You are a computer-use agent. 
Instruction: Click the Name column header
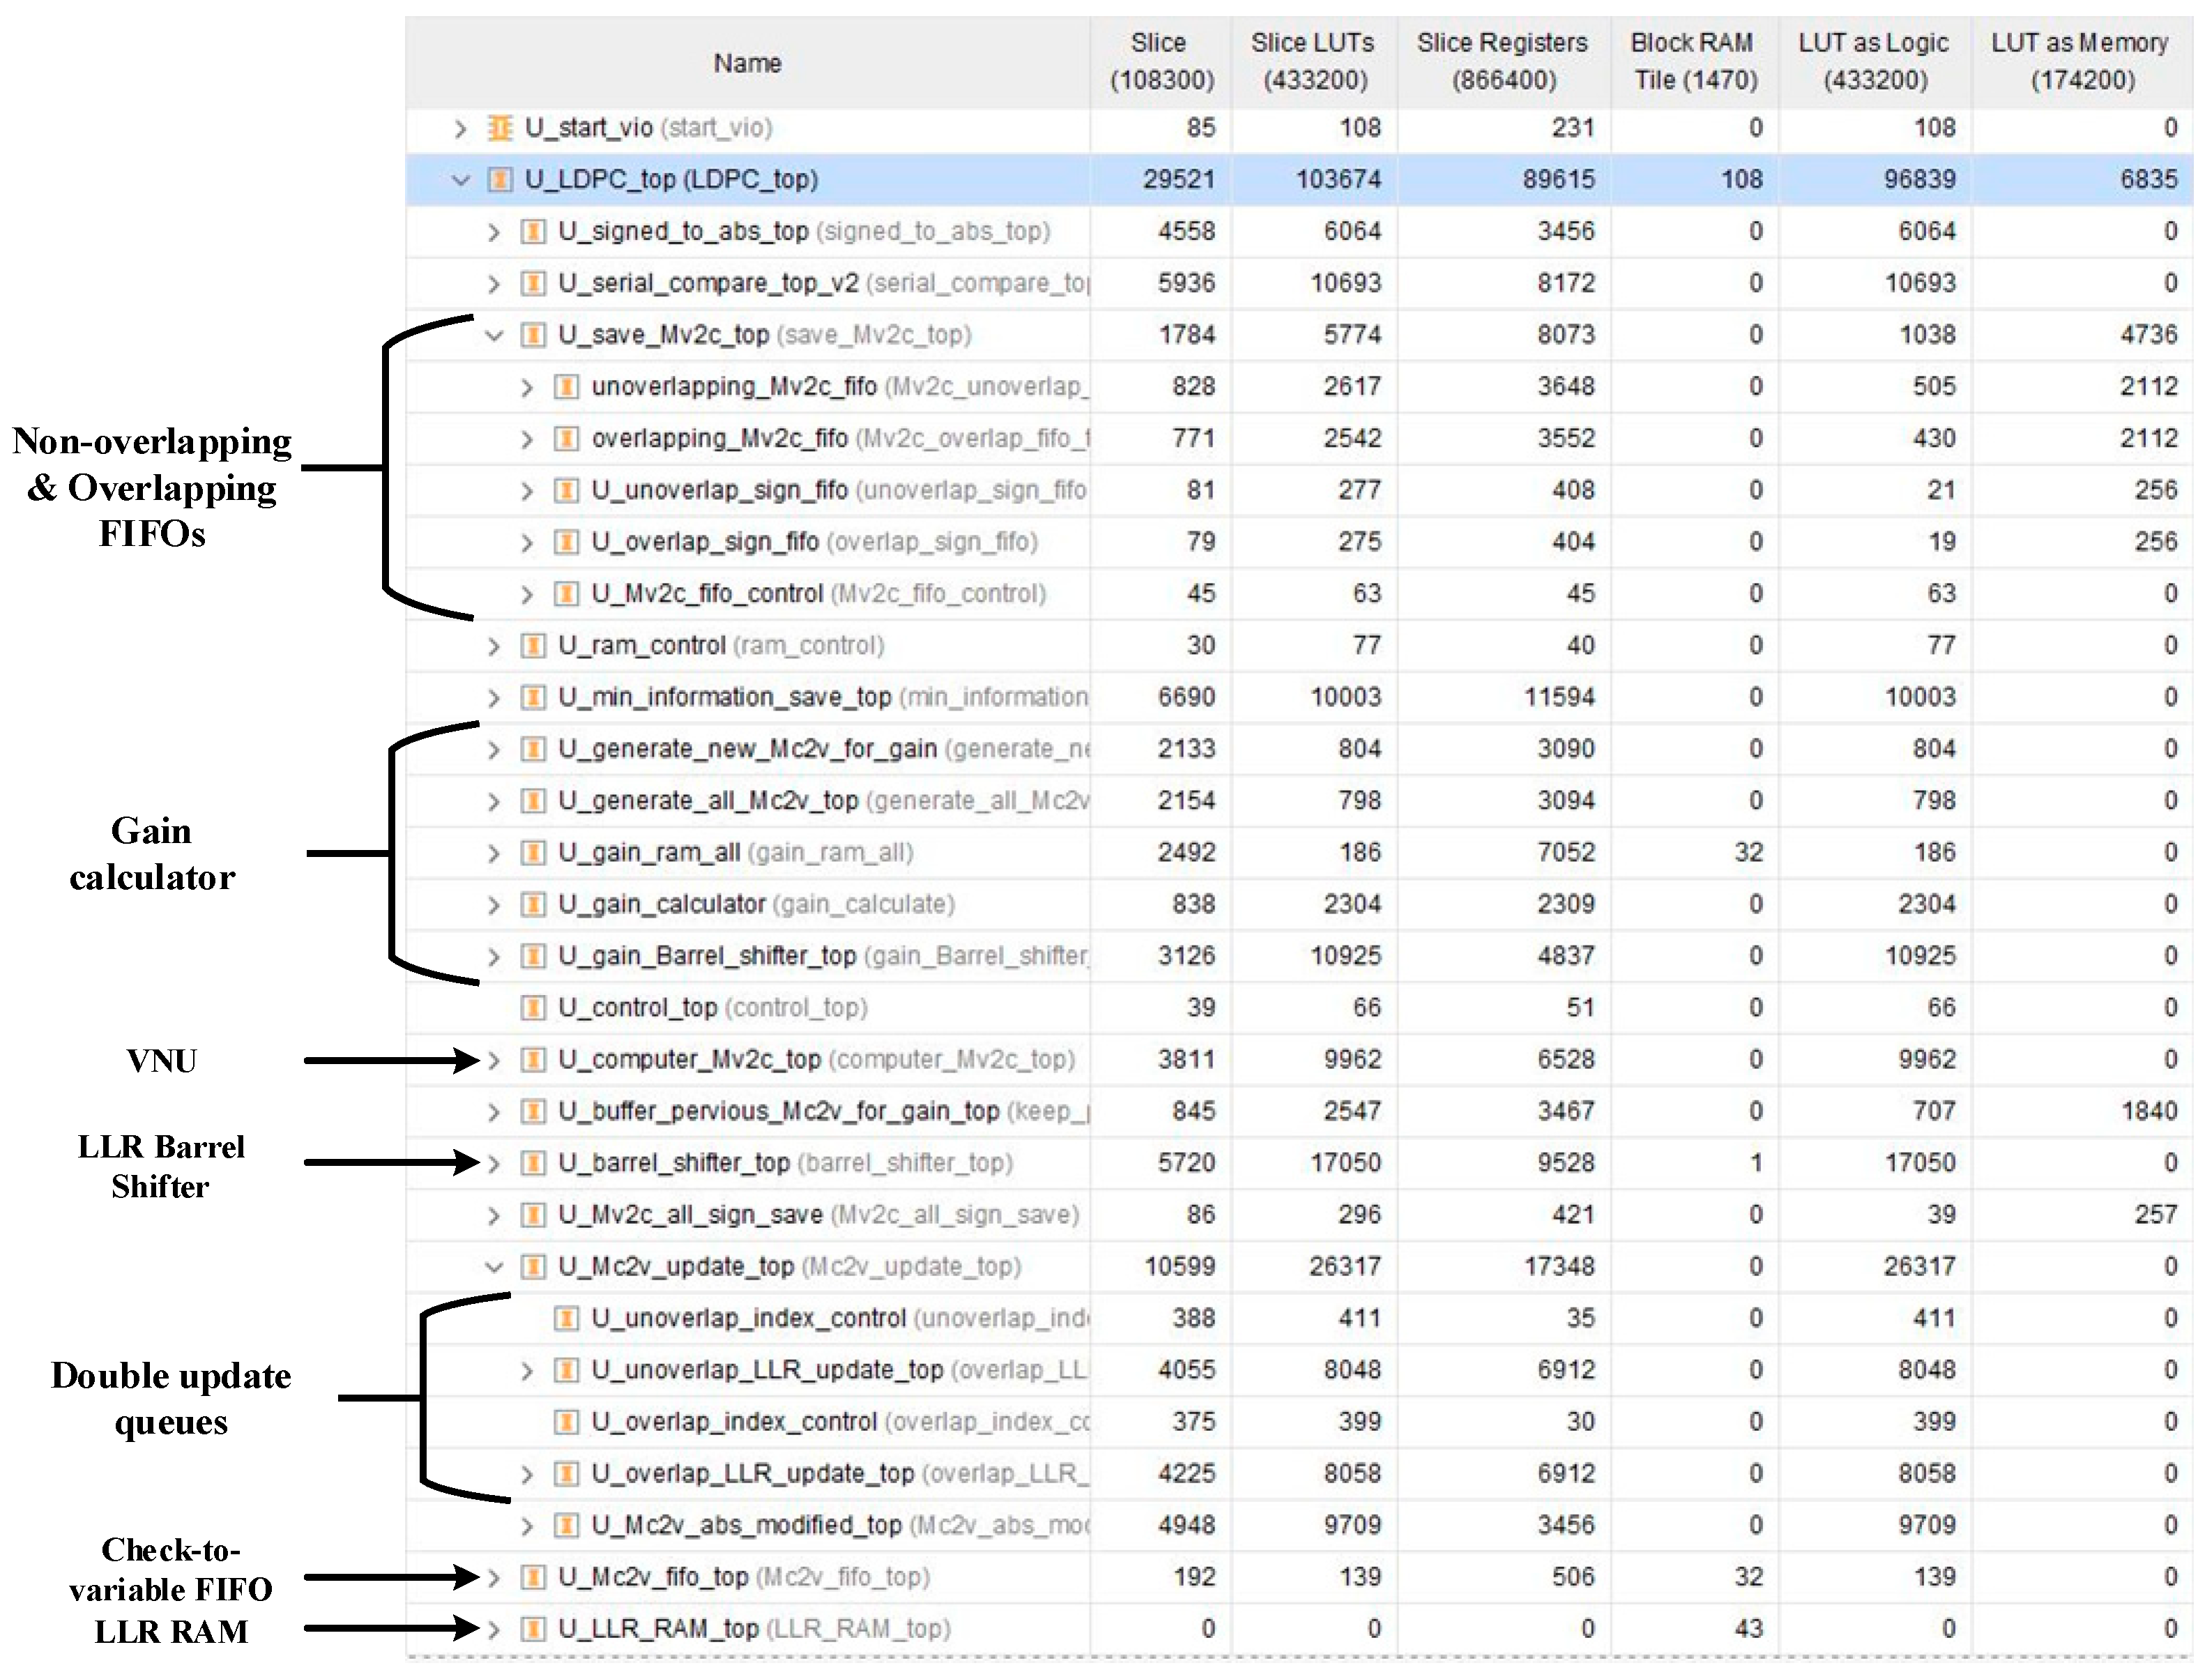(x=747, y=63)
